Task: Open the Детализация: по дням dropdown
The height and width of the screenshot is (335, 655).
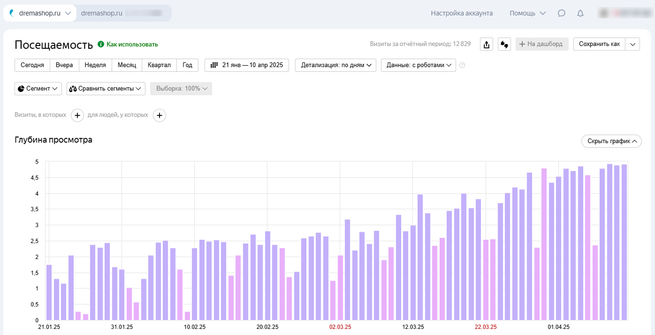Action: [335, 65]
